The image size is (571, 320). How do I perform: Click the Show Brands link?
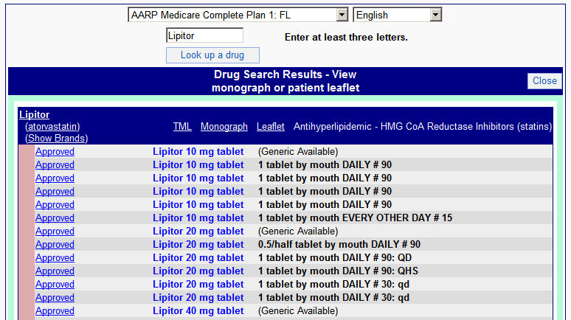(57, 139)
